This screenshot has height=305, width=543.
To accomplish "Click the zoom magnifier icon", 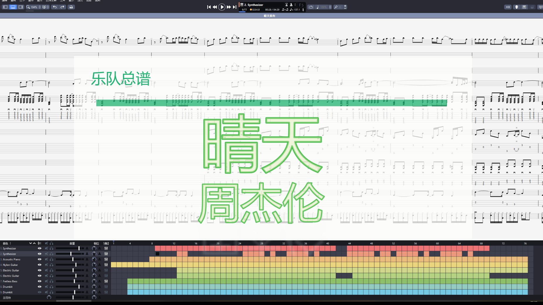I will pyautogui.click(x=28, y=7).
